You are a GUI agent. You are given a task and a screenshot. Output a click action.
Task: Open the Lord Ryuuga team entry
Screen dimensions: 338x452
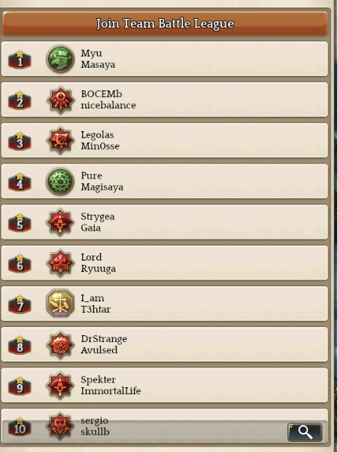[x=165, y=263]
